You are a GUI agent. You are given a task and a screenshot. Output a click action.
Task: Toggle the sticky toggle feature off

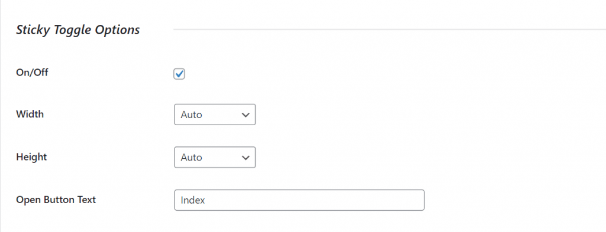click(179, 74)
